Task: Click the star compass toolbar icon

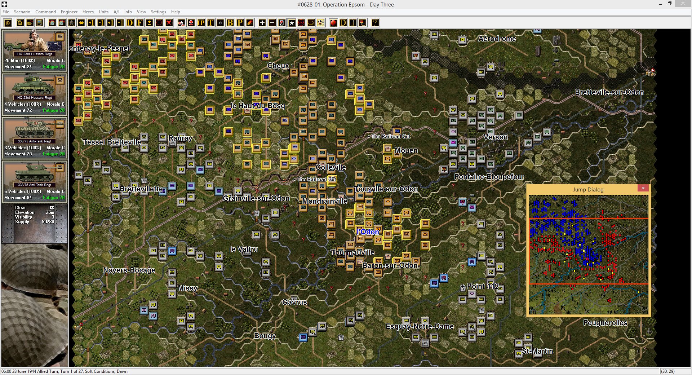Action: tap(72, 23)
